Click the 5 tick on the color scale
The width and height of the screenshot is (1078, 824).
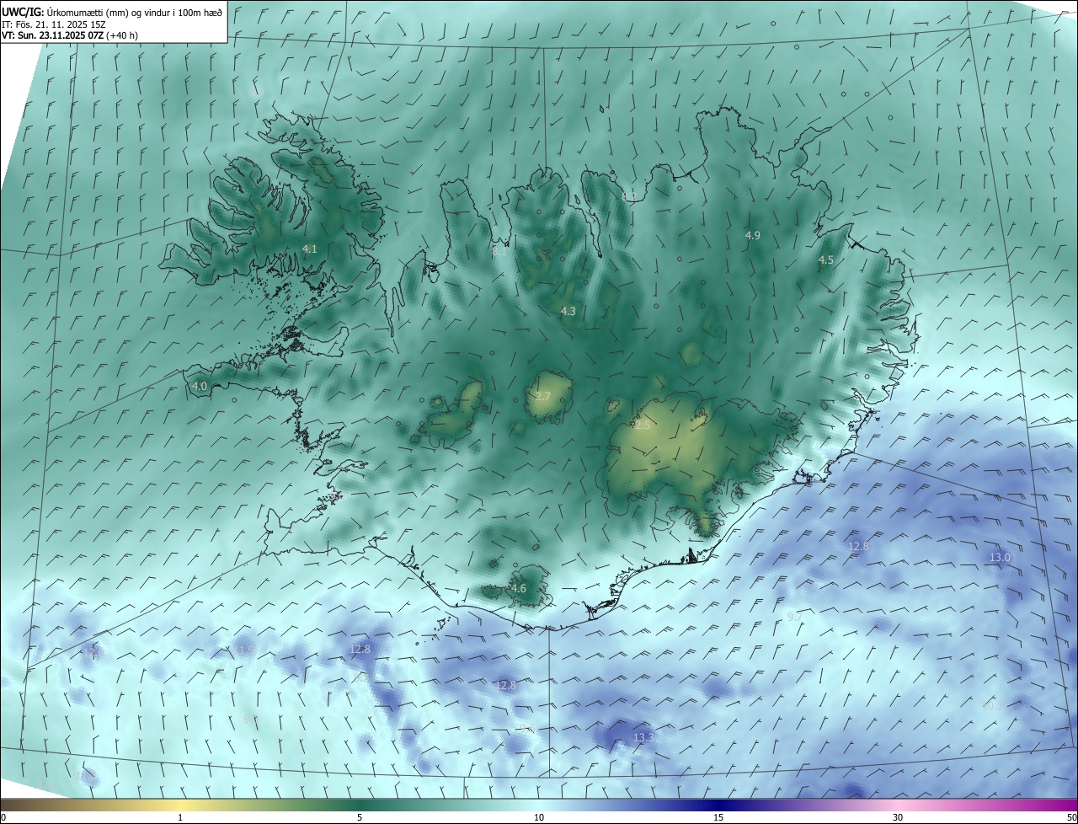pos(360,817)
